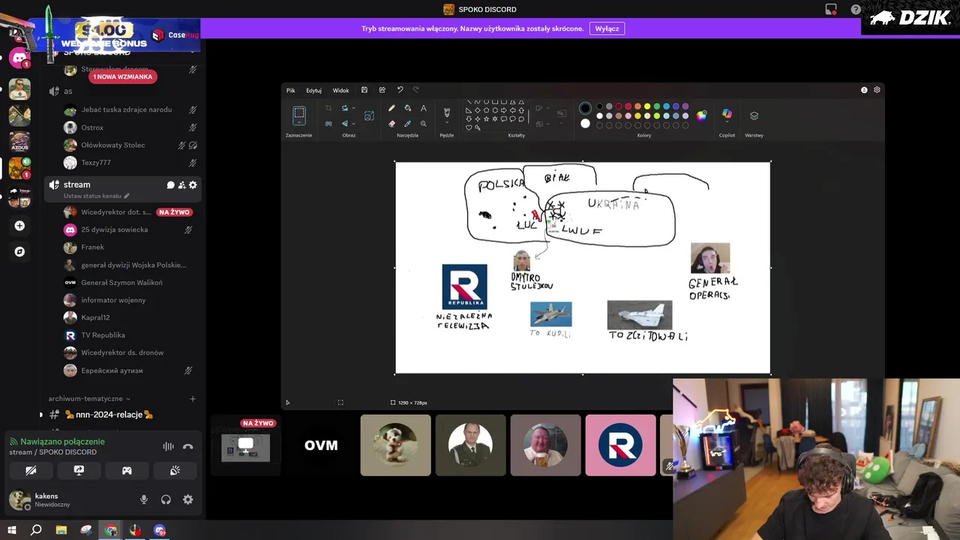Start an activity with the game controller button
960x540 pixels.
point(127,471)
